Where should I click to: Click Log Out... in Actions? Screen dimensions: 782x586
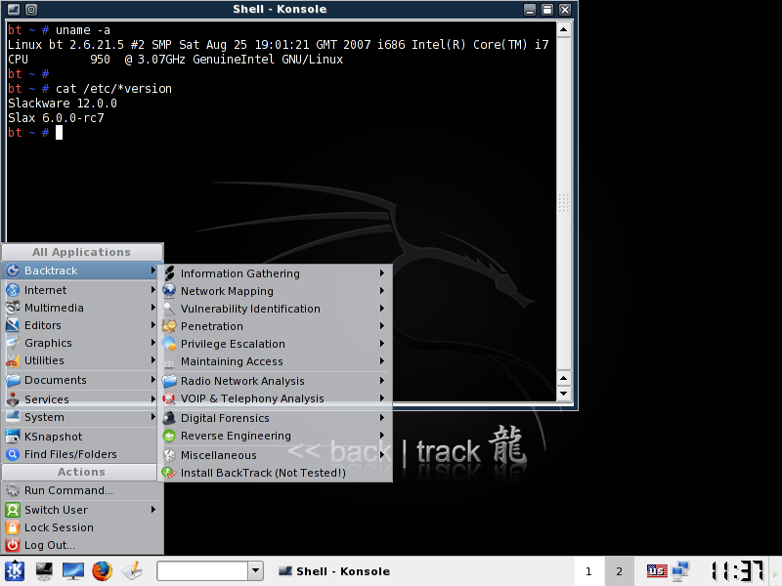tap(49, 545)
